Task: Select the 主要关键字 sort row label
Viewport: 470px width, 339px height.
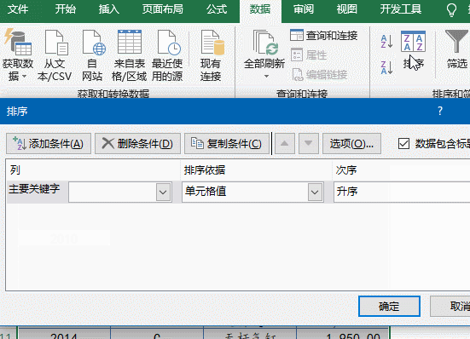Action: [x=34, y=189]
